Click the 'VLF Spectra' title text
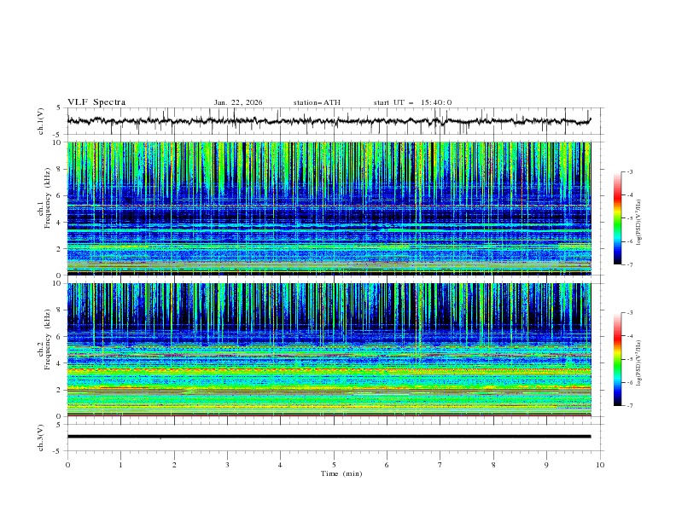This screenshot has height=522, width=676. [x=96, y=102]
